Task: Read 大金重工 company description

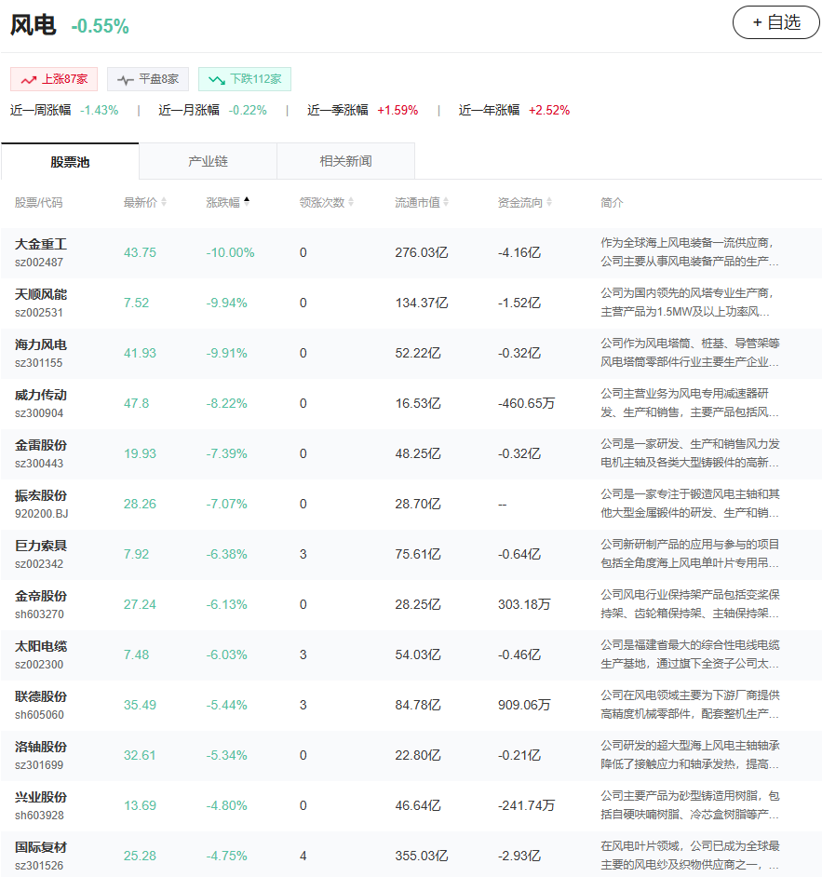Action: tap(690, 252)
